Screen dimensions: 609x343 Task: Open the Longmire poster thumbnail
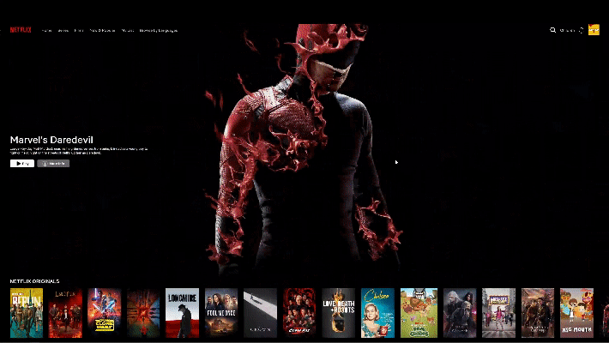(182, 313)
